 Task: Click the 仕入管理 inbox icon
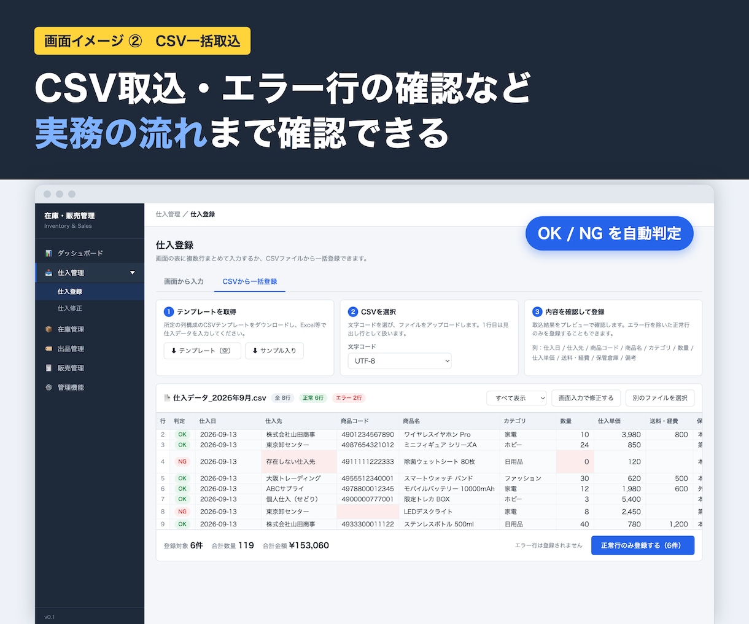click(x=49, y=273)
